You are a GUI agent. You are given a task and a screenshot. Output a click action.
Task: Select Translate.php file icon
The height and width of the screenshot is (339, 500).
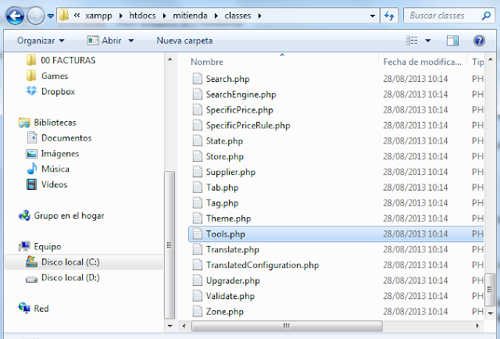[x=198, y=249]
